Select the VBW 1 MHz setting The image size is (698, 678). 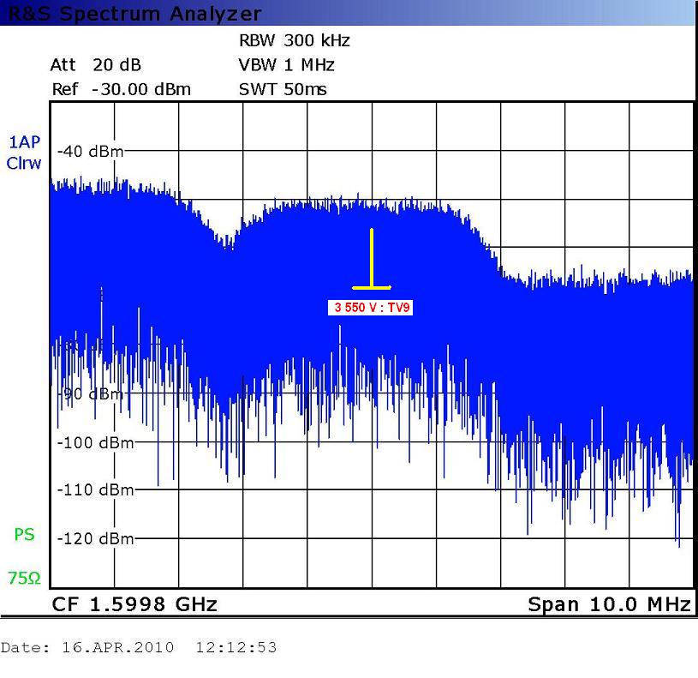pos(286,65)
